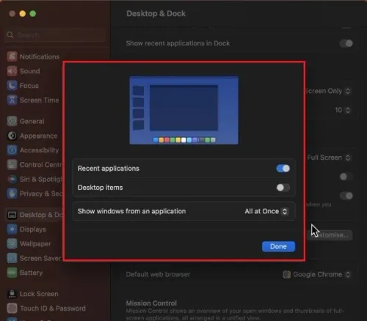Enable the Desktop items switch

[283, 188]
